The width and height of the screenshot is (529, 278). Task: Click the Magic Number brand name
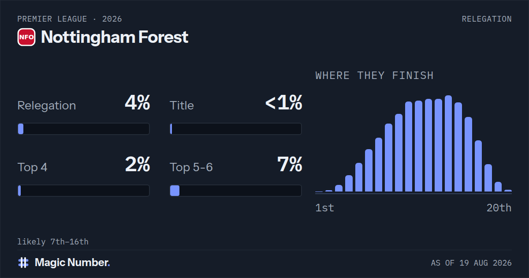[72, 263]
